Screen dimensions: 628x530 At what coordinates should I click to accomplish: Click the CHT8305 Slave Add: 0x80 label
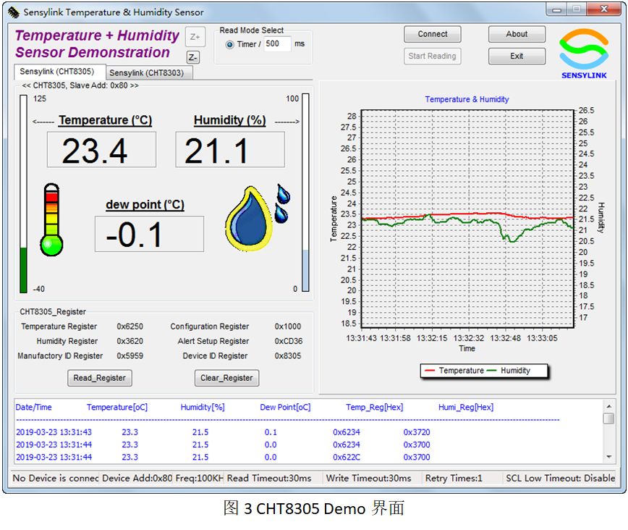pos(80,85)
